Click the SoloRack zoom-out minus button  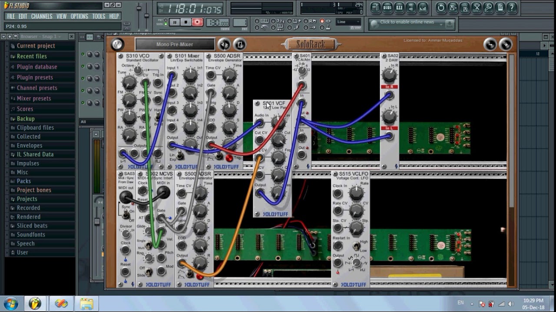490,44
